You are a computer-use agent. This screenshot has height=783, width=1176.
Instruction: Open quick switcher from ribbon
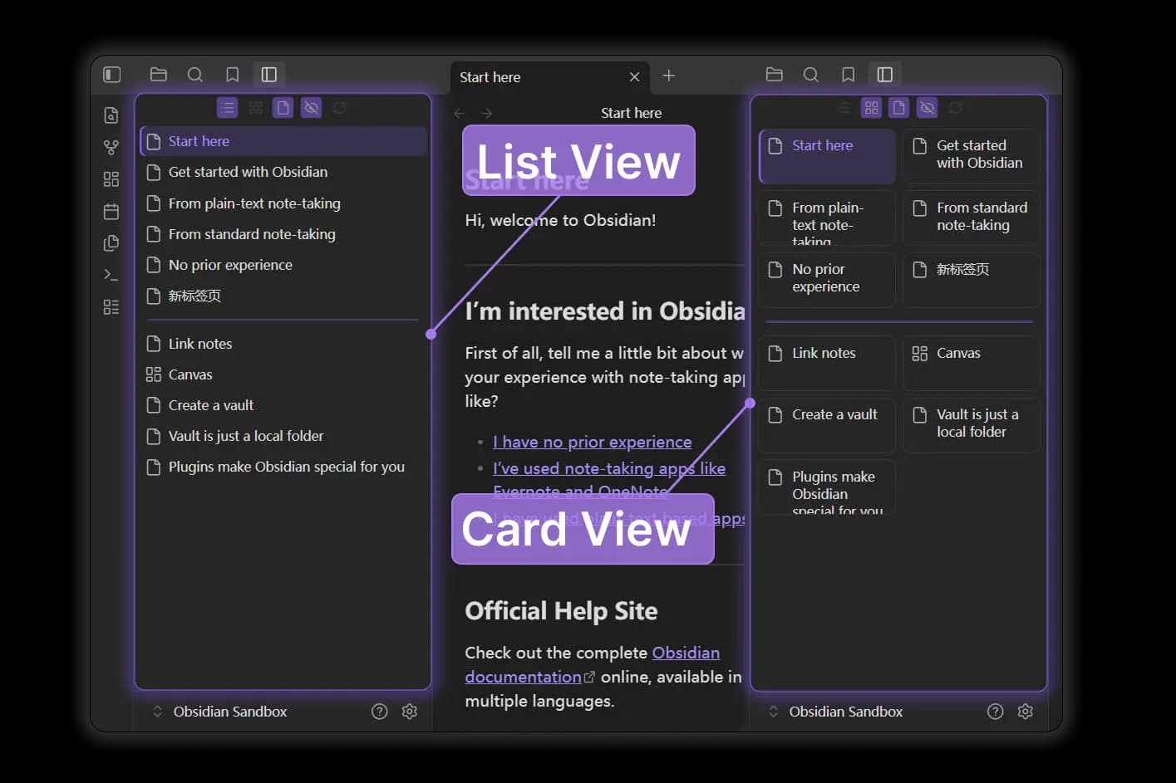pyautogui.click(x=111, y=115)
